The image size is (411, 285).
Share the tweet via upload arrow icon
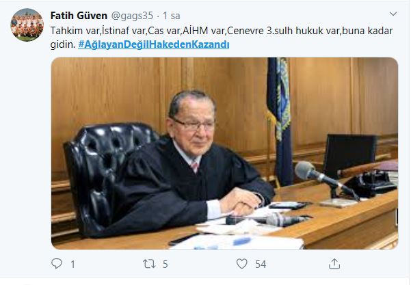[x=334, y=264]
